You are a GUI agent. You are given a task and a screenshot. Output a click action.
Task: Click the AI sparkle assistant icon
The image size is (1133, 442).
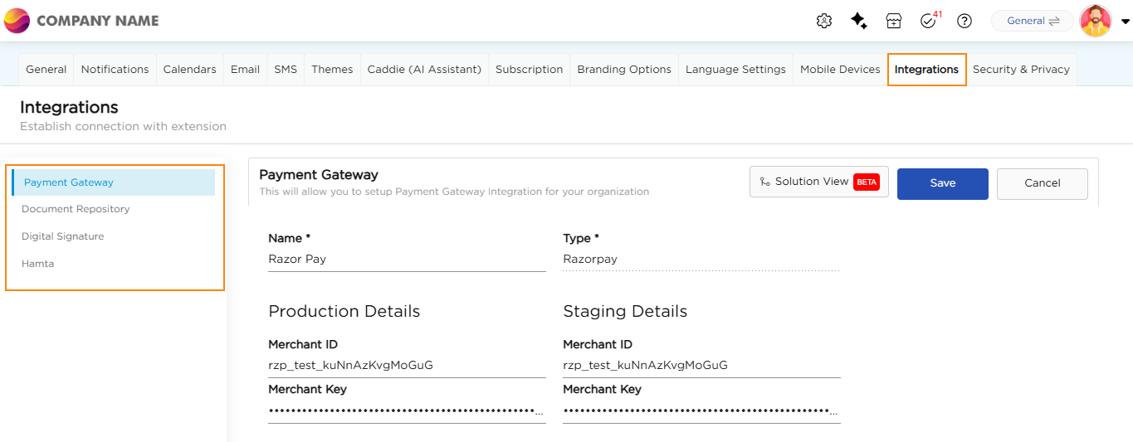(859, 22)
